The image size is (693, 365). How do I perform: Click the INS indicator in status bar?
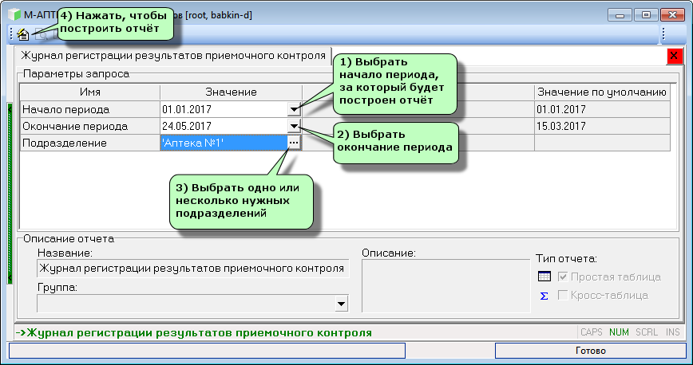click(x=673, y=332)
